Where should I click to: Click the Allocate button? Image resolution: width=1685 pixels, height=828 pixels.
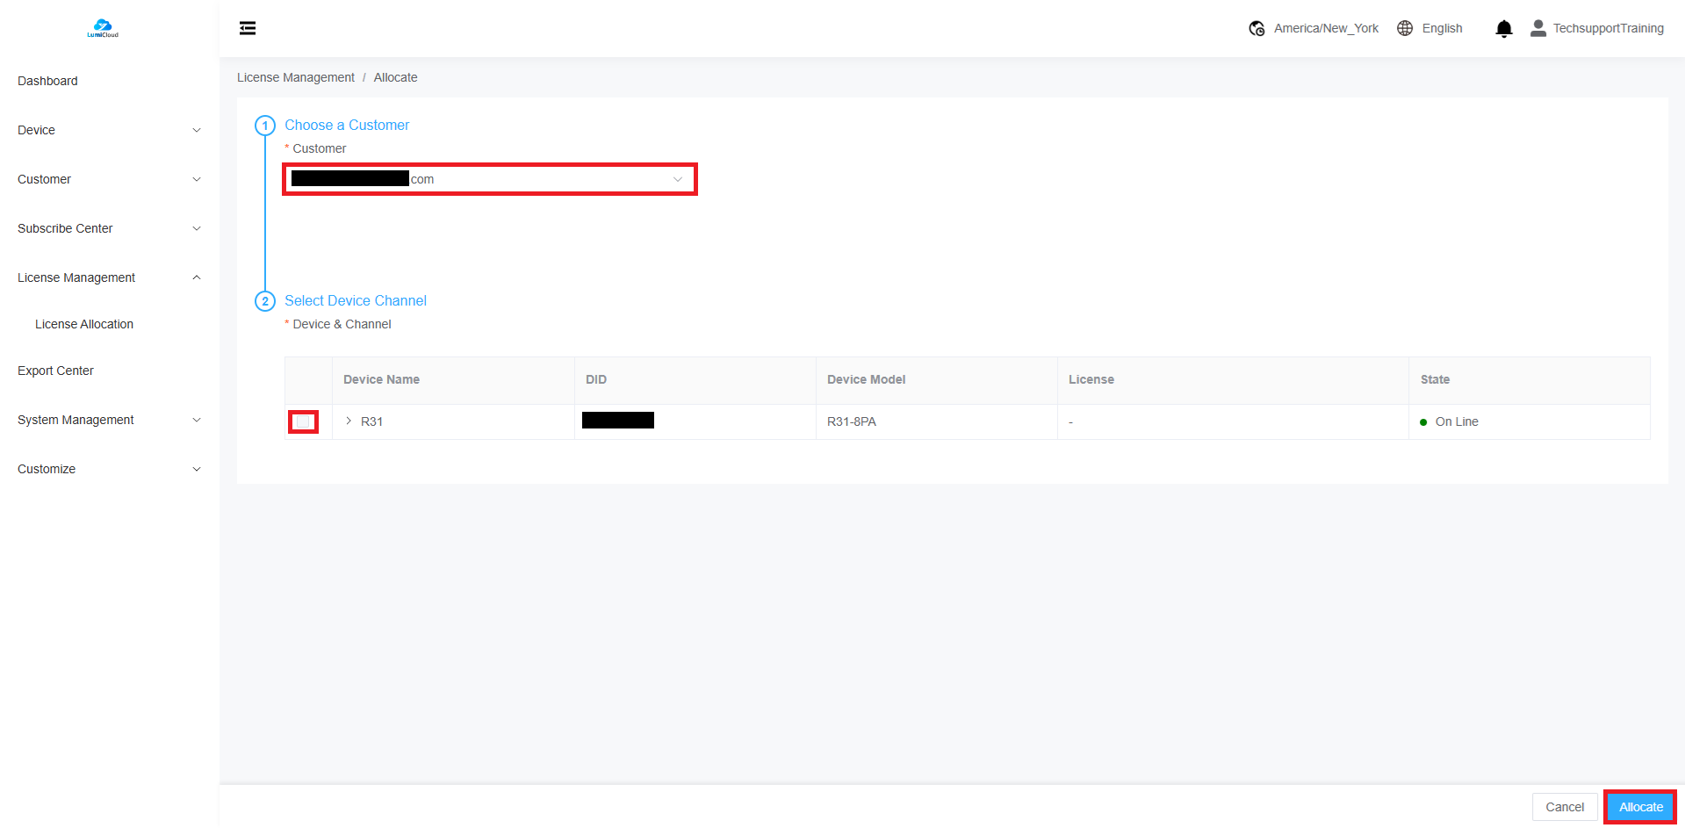[1640, 807]
